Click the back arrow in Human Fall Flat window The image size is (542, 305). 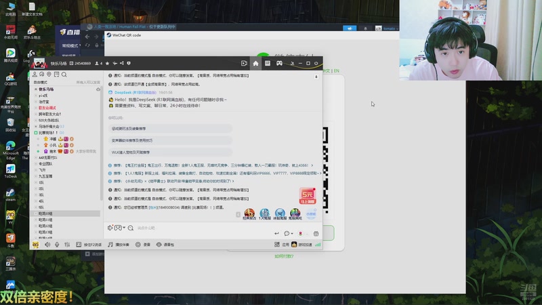[87, 37]
